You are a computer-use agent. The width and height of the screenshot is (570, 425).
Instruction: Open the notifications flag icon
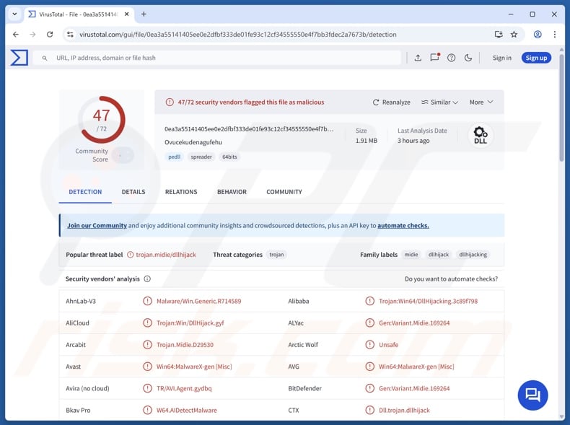pos(434,58)
